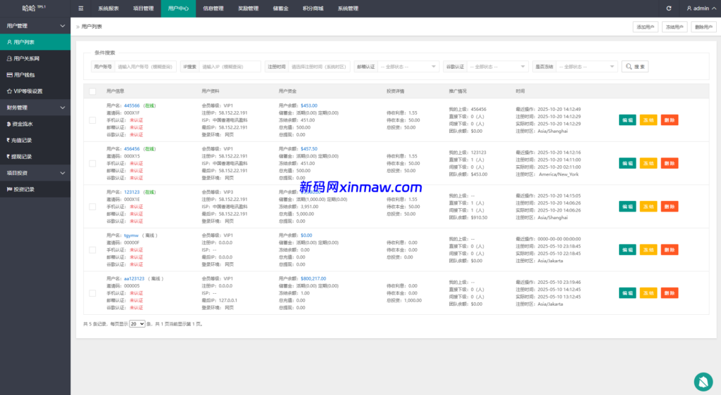Open 充值记录 in the sidebar
Viewport: 721px width, 395px height.
35,141
